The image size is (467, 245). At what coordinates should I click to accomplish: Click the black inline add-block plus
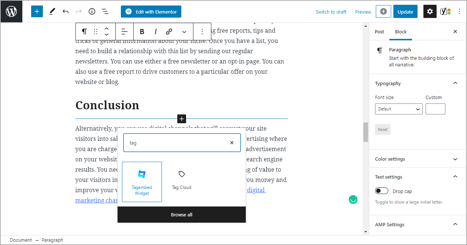[182, 119]
